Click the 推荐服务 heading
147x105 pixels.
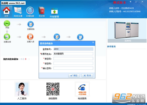point(111,46)
